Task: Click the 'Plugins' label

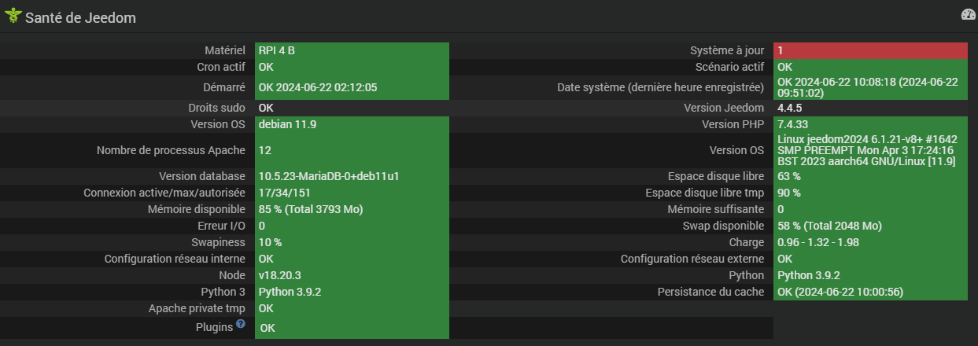Action: click(214, 326)
